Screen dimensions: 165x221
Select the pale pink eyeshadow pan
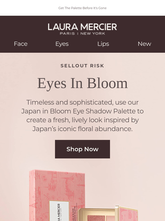[x=110, y=218]
